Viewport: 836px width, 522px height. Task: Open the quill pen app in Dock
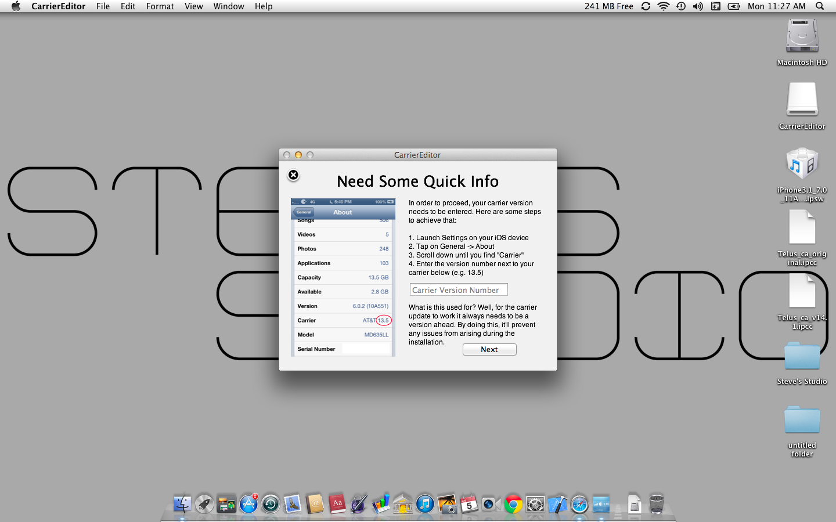pos(359,504)
